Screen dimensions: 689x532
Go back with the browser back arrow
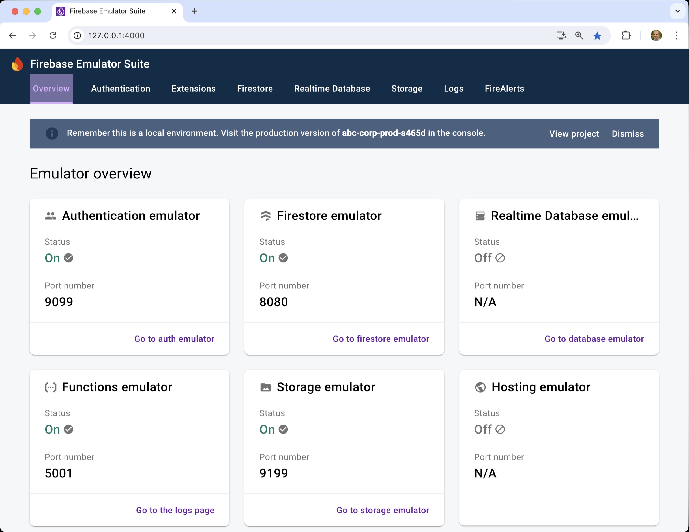[12, 36]
